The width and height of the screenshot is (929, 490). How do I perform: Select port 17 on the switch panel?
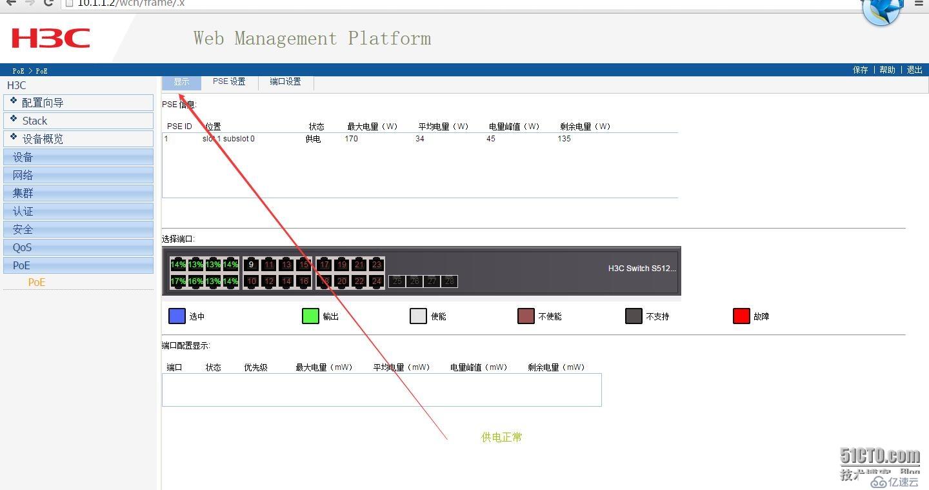pos(325,265)
